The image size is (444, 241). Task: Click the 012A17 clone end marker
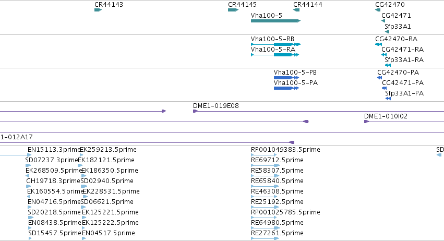pyautogui.click(x=292, y=142)
